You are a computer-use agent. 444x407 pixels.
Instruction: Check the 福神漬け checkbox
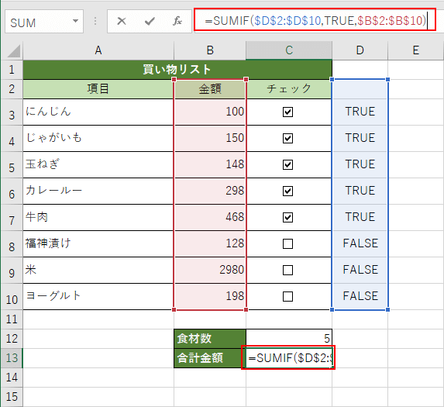[x=287, y=244]
